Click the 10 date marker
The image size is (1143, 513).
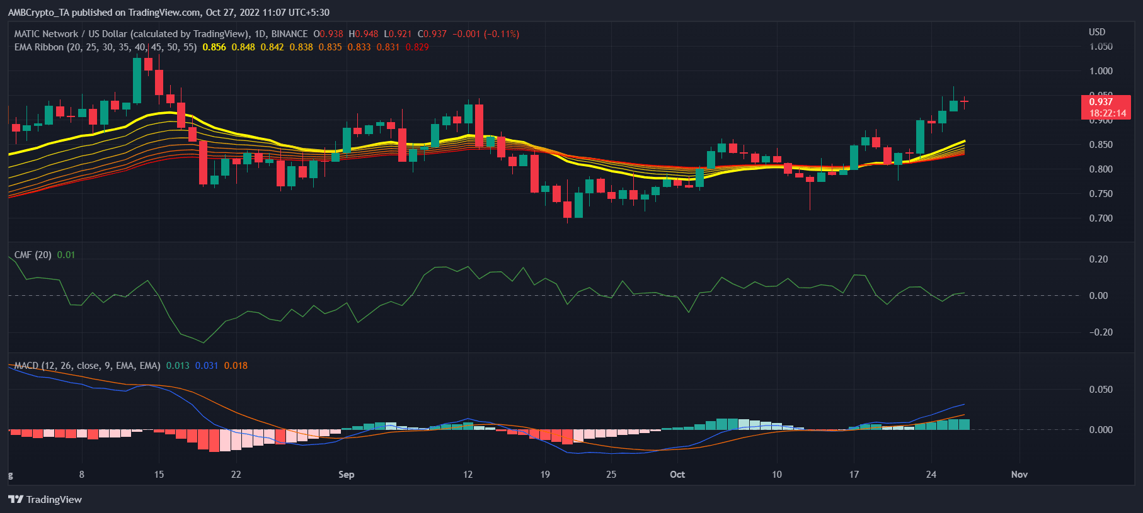(777, 475)
